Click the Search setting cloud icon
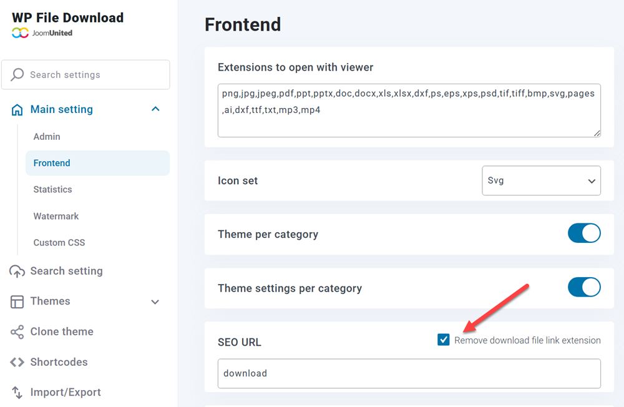 pos(17,272)
